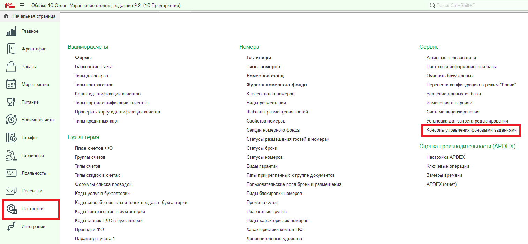Open the Мероприятия section

30,85
